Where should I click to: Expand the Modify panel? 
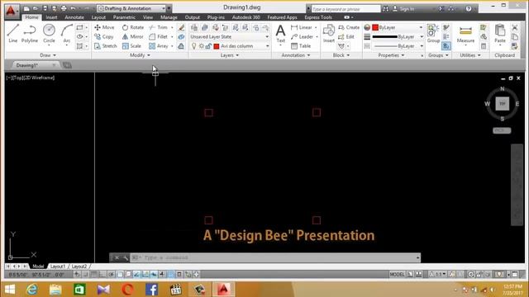pyautogui.click(x=140, y=55)
